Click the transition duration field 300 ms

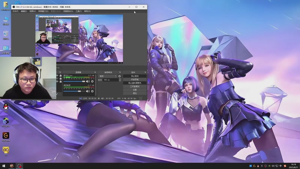click(111, 80)
